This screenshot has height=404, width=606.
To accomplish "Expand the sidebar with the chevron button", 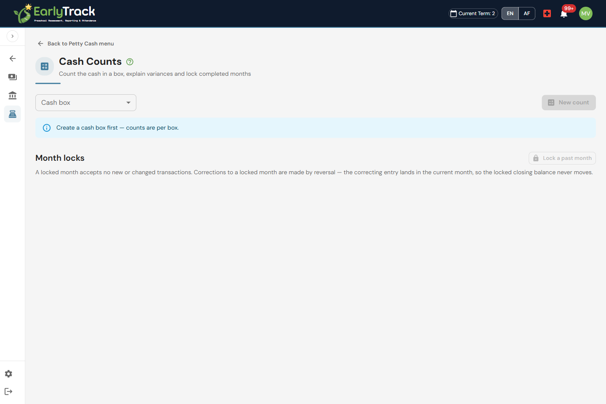I will click(x=13, y=36).
